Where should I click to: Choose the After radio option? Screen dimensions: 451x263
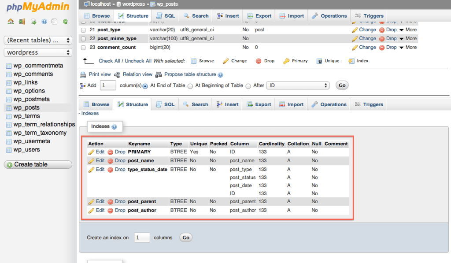[x=248, y=86]
